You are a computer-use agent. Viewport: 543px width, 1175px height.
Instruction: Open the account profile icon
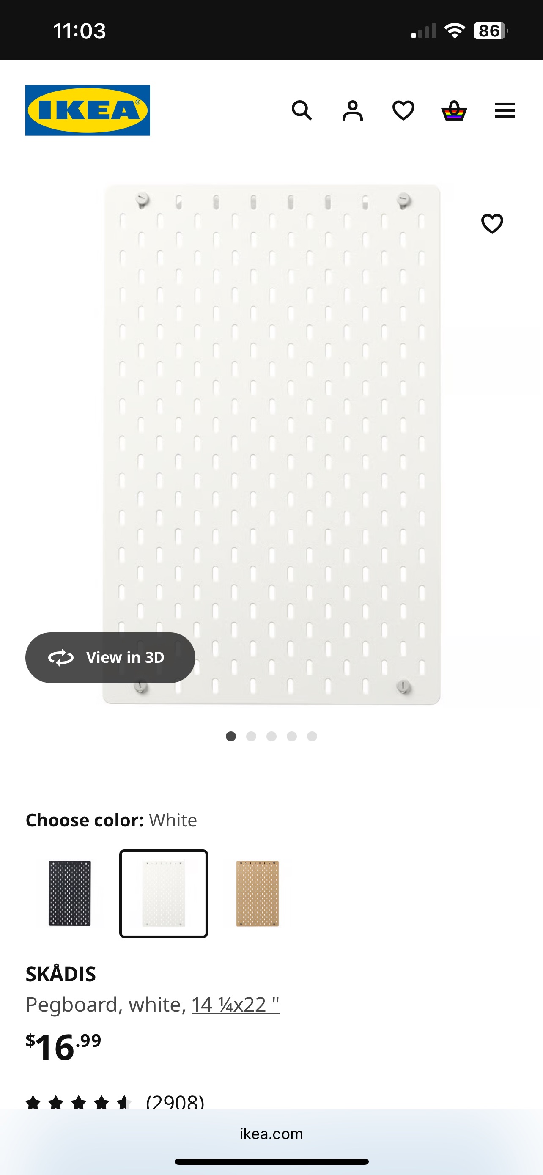(352, 110)
